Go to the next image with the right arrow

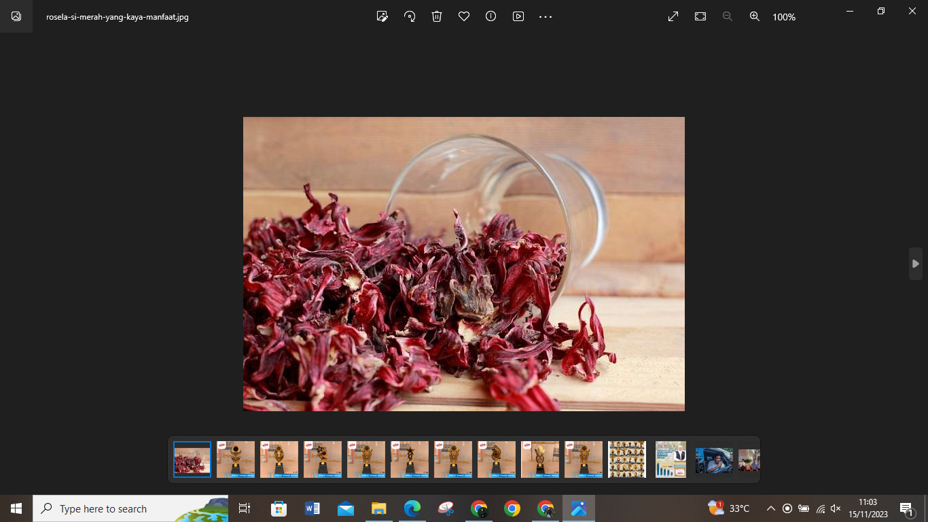(x=916, y=264)
